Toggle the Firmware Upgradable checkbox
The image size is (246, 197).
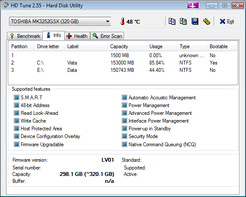(x=16, y=145)
